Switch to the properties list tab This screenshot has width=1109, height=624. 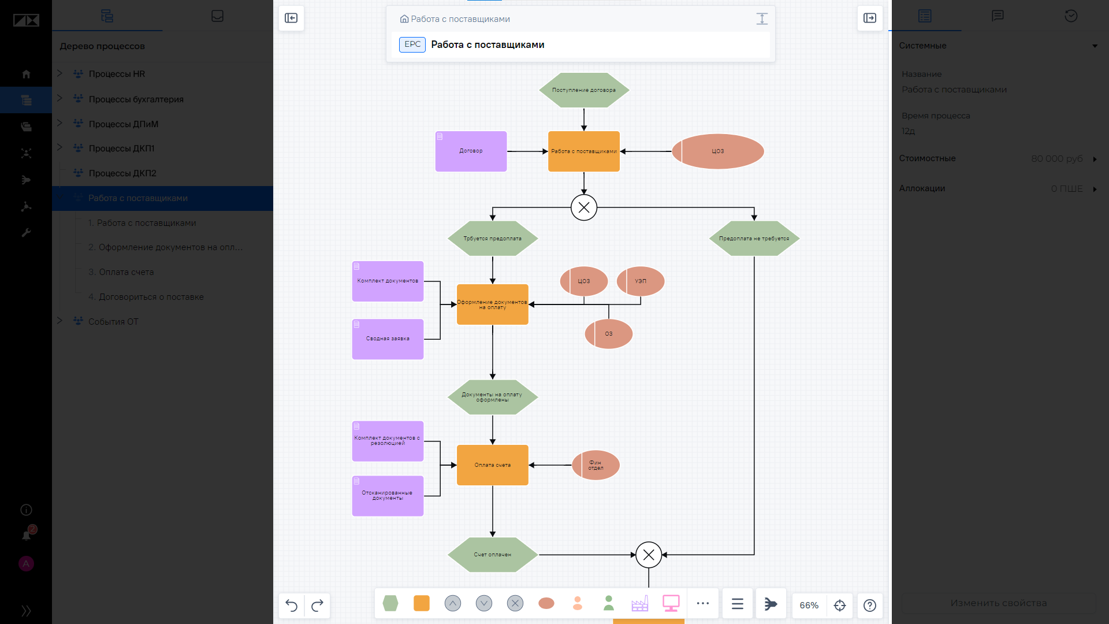click(x=925, y=16)
